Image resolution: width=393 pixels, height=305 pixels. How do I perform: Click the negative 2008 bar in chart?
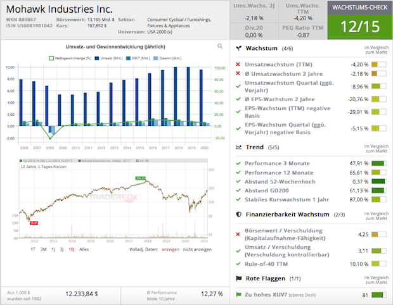50,129
